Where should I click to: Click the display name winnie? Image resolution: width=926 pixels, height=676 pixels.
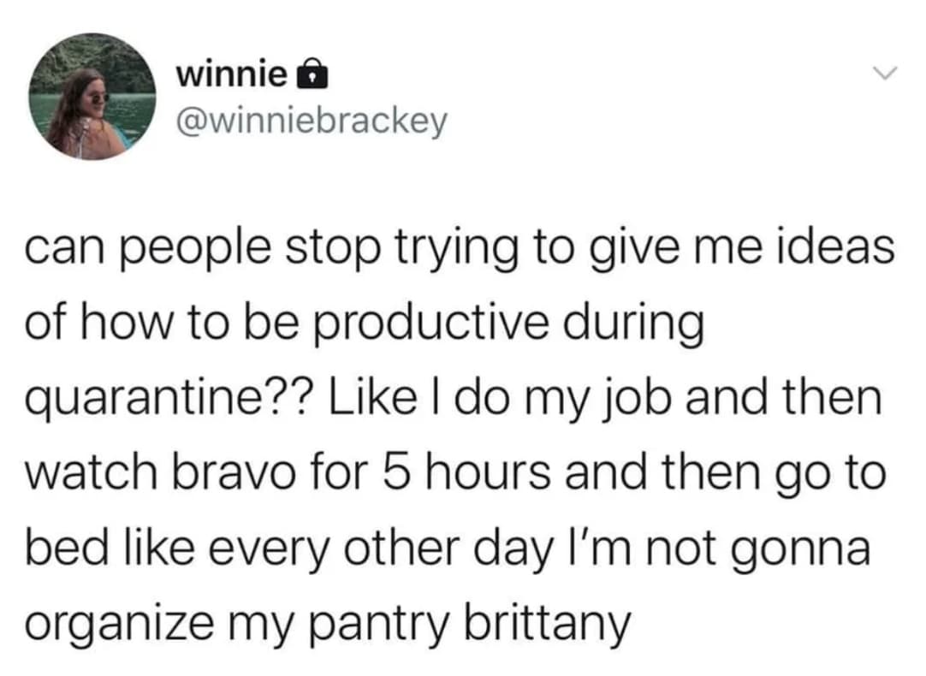231,75
